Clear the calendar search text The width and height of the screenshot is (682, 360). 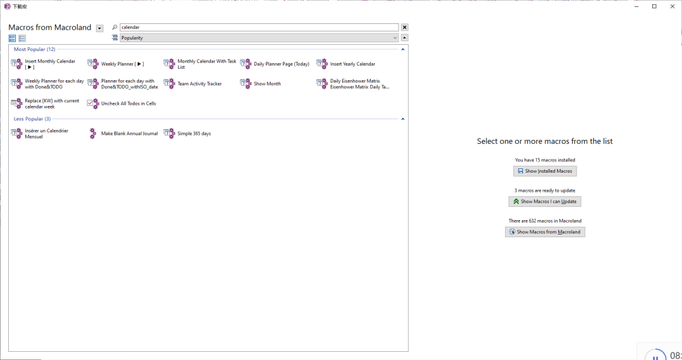[405, 27]
